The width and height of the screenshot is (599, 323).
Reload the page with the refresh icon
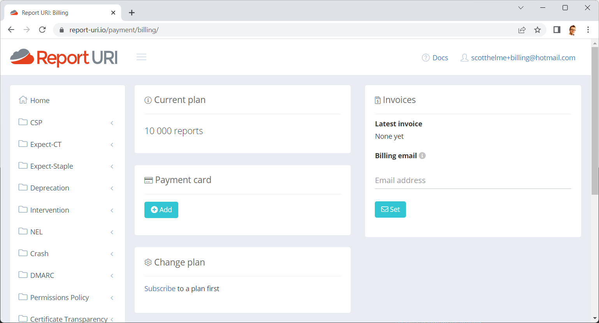[x=42, y=30]
